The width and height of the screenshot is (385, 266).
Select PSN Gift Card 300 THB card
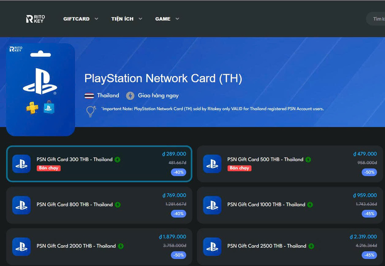click(99, 164)
